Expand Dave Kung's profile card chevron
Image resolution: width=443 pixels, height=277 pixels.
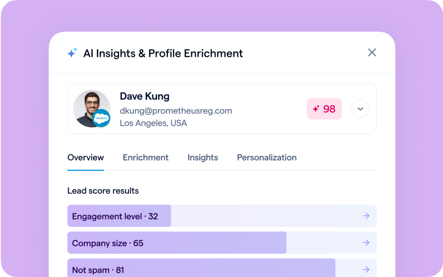pyautogui.click(x=360, y=109)
